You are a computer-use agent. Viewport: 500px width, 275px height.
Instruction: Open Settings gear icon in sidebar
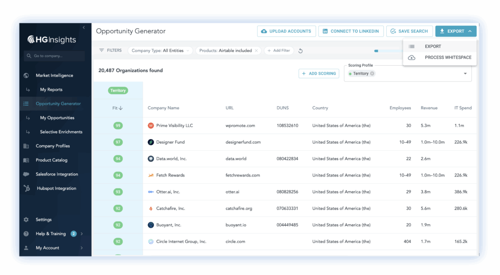(x=26, y=220)
